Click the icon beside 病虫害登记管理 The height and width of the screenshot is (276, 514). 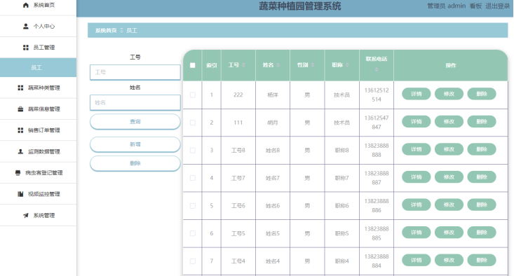tap(18, 172)
